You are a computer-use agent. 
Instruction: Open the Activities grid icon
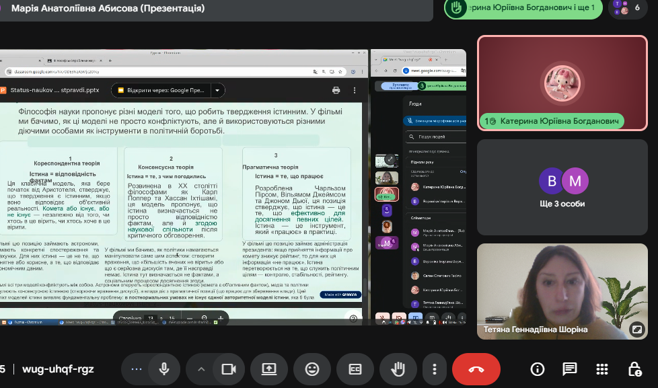[602, 368]
